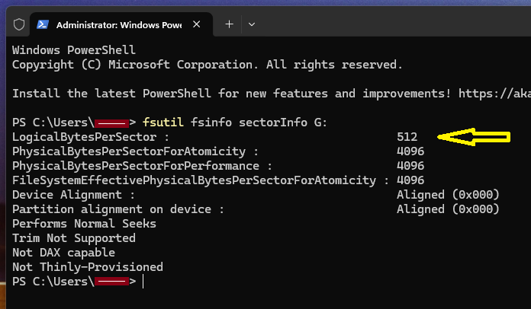Click the Trim Not Supported line
The image size is (531, 309).
(73, 238)
